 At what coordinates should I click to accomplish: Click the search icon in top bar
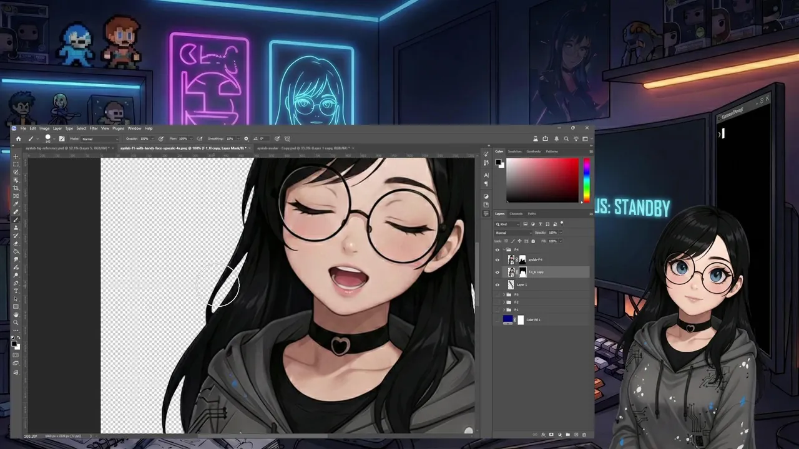pos(566,138)
